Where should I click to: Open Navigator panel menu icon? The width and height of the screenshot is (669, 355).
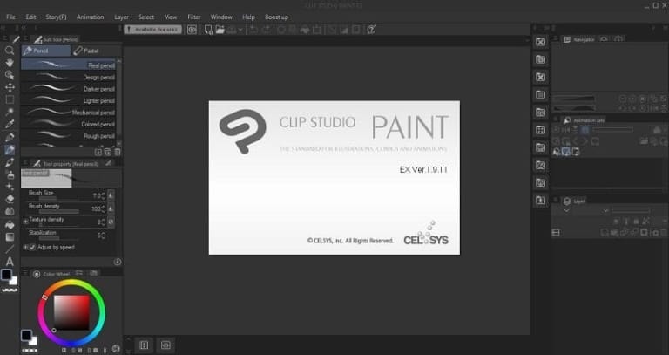pyautogui.click(x=556, y=39)
